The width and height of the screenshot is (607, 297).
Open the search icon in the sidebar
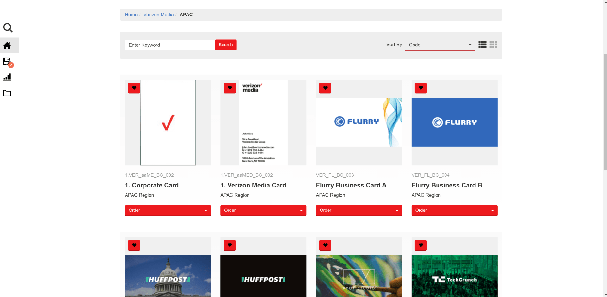click(x=8, y=28)
